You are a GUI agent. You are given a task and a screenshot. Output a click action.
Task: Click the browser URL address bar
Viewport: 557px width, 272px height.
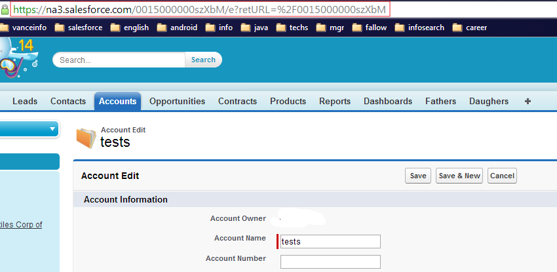point(200,10)
